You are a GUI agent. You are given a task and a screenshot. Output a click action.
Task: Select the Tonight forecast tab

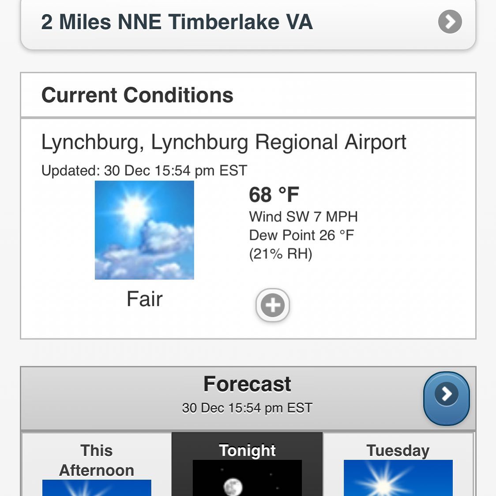247,464
